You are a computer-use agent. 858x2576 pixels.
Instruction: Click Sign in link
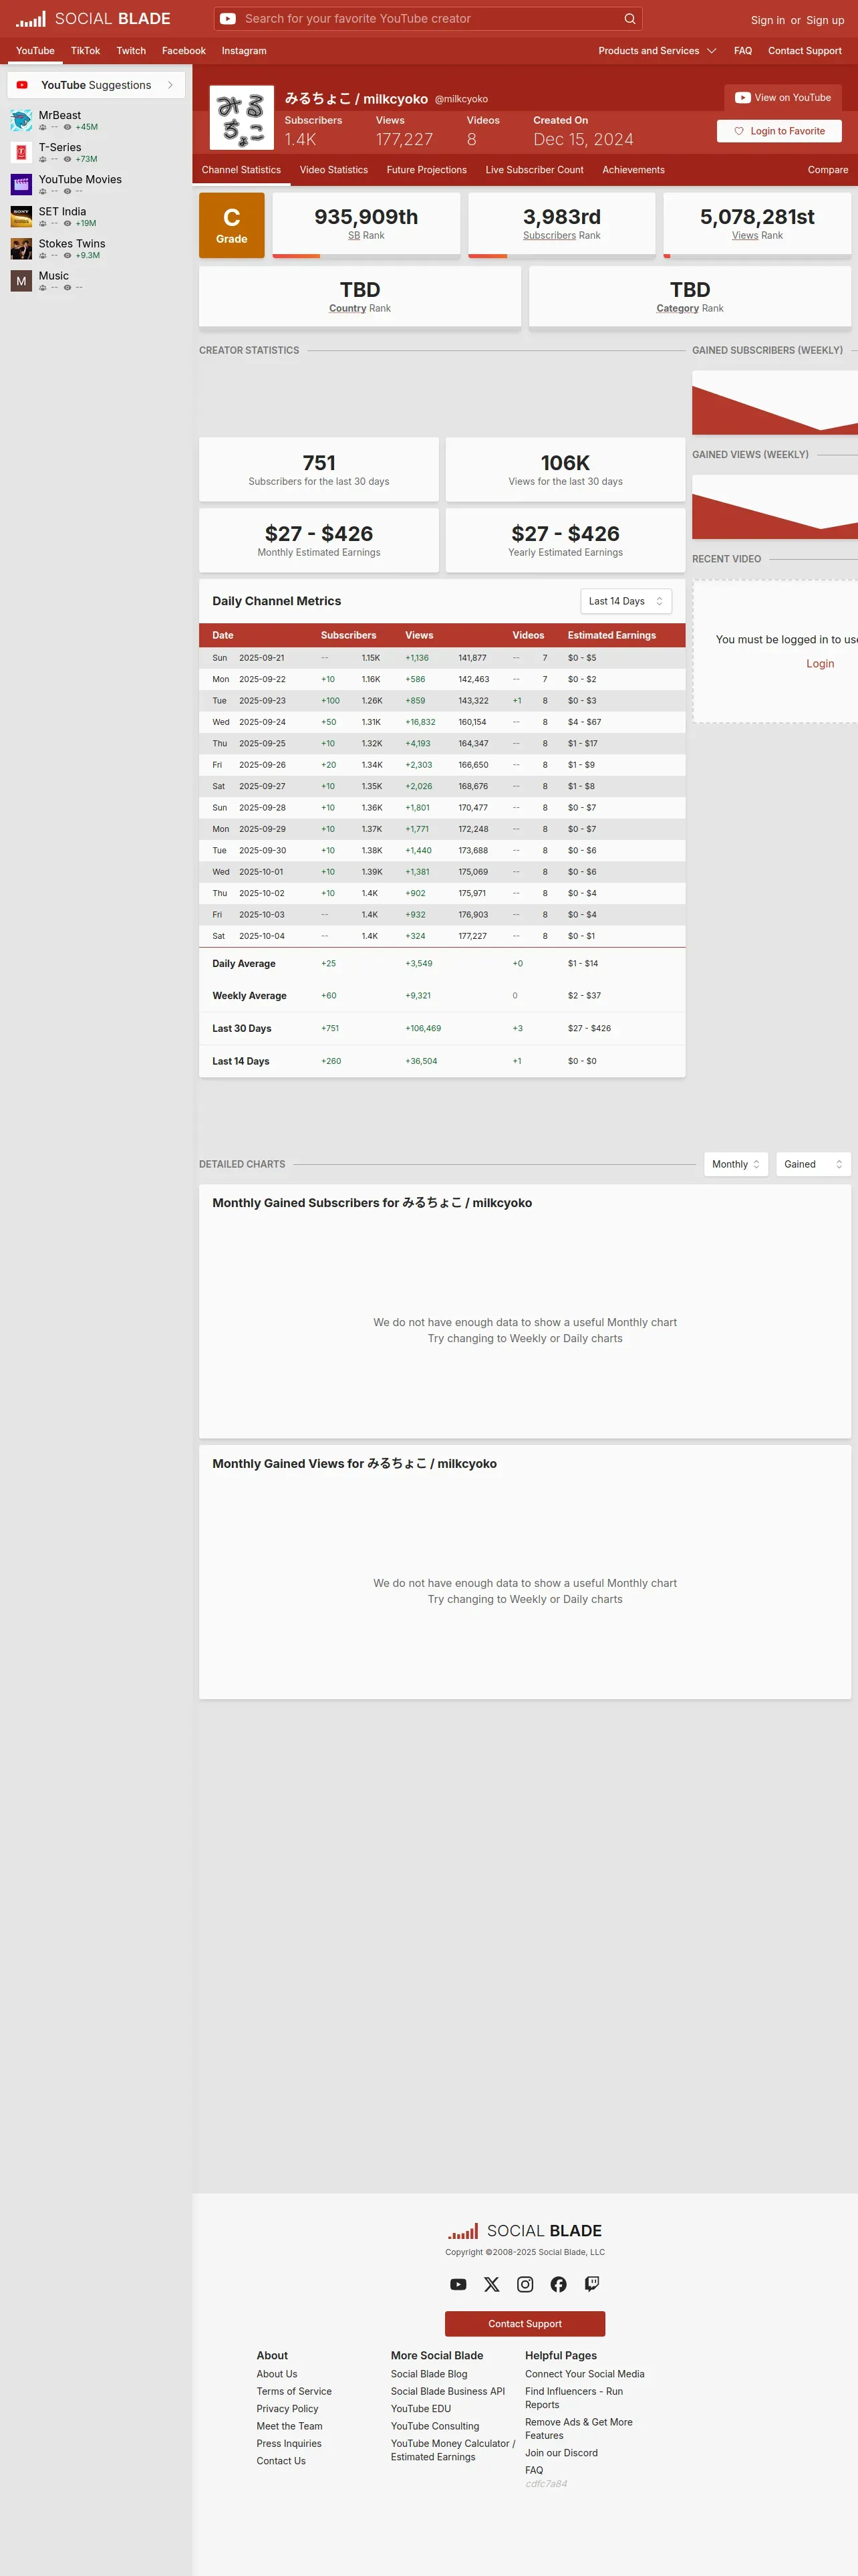(767, 20)
